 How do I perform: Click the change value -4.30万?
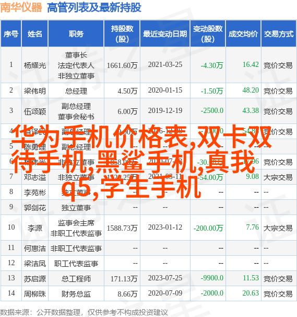coord(212,65)
